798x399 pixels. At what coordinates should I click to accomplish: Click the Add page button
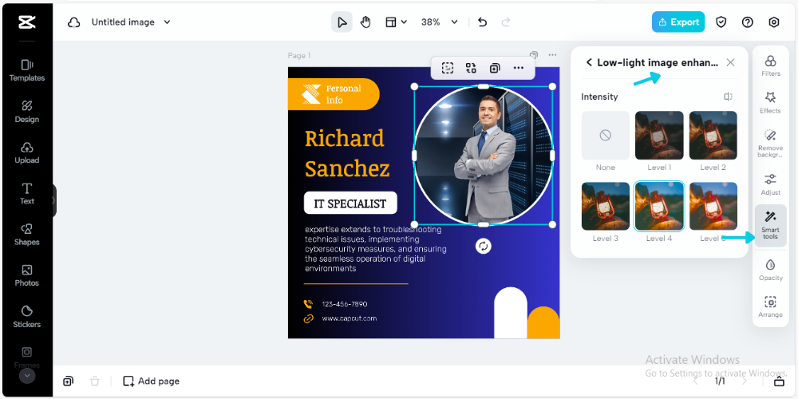(152, 381)
